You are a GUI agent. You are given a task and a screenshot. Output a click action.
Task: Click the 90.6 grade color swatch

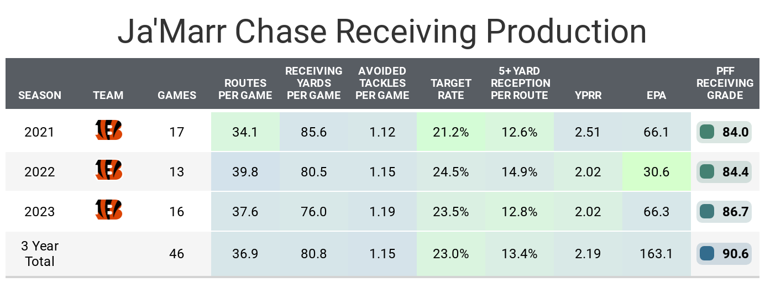706,254
